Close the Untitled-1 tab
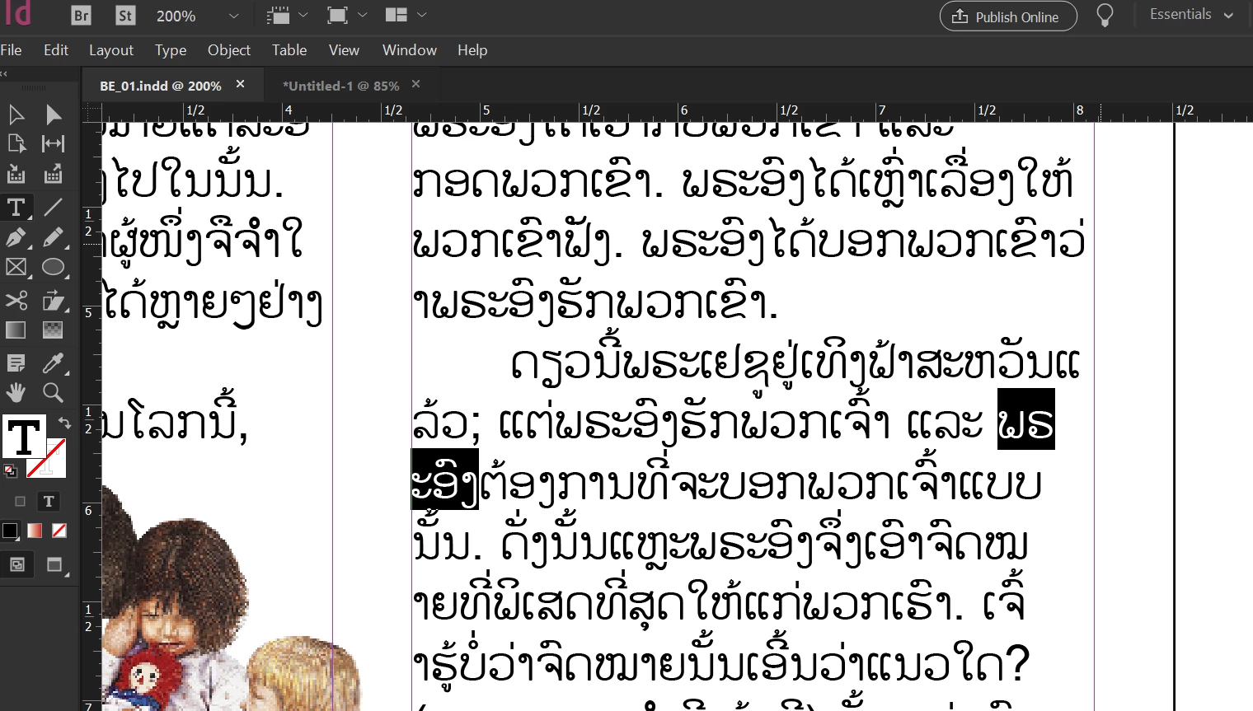The height and width of the screenshot is (711, 1253). 416,84
